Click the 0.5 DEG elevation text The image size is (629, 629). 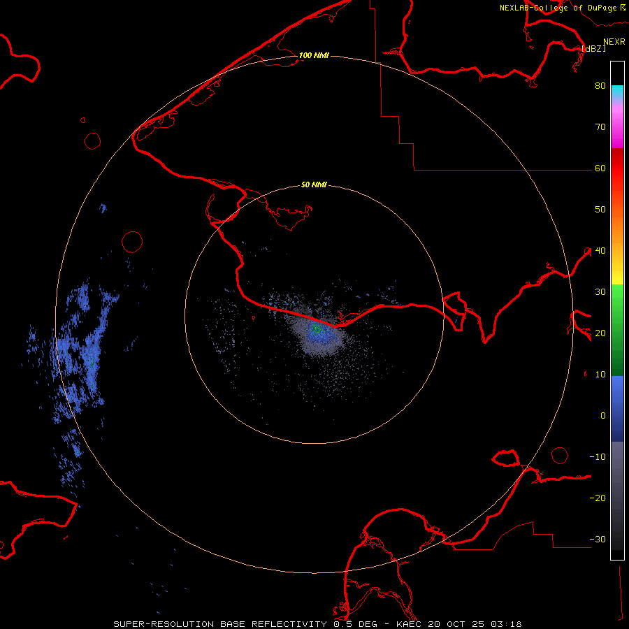356,624
